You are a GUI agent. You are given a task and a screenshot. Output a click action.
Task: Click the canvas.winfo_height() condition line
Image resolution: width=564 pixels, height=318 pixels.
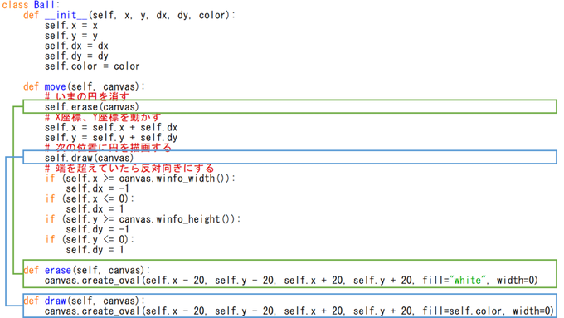click(143, 219)
